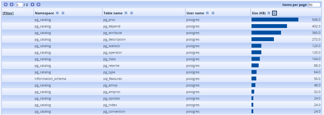Select the pg_proc table name cell
324x115 pixels.
109,20
